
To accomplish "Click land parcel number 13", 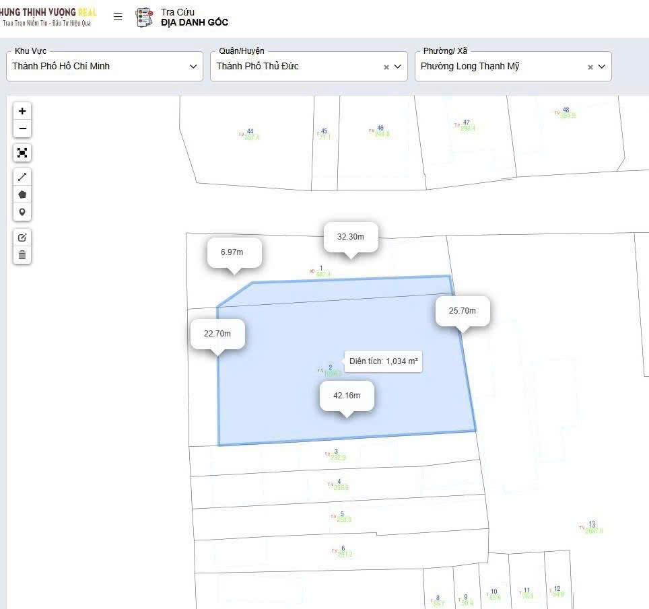I will click(592, 524).
